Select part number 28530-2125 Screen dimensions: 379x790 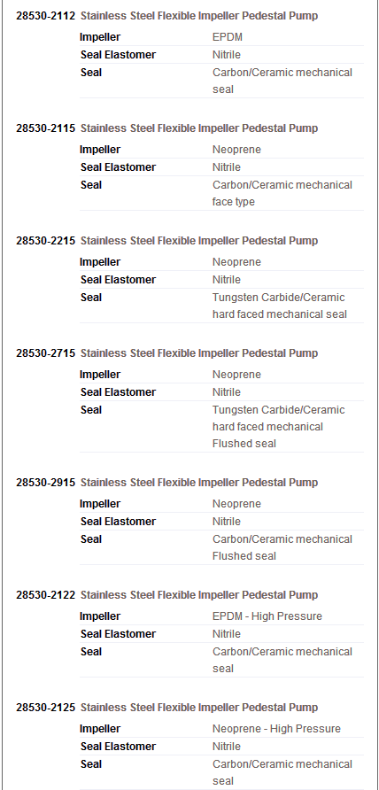click(x=46, y=707)
